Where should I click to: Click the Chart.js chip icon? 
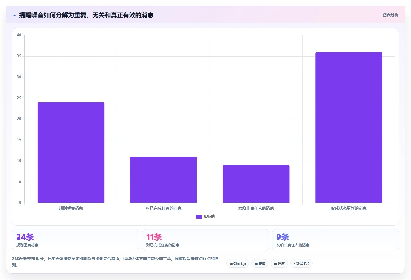pyautogui.click(x=231, y=263)
